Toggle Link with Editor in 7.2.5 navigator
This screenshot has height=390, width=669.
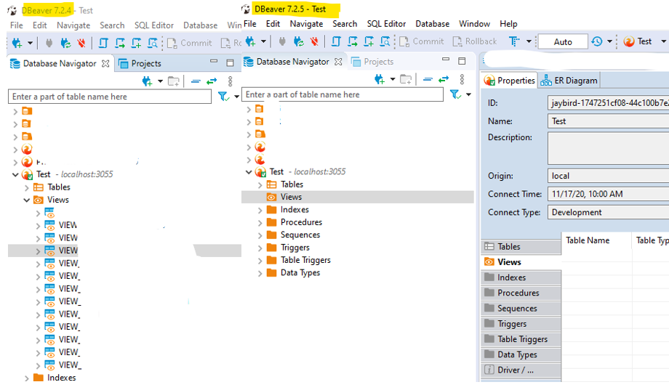click(x=444, y=79)
